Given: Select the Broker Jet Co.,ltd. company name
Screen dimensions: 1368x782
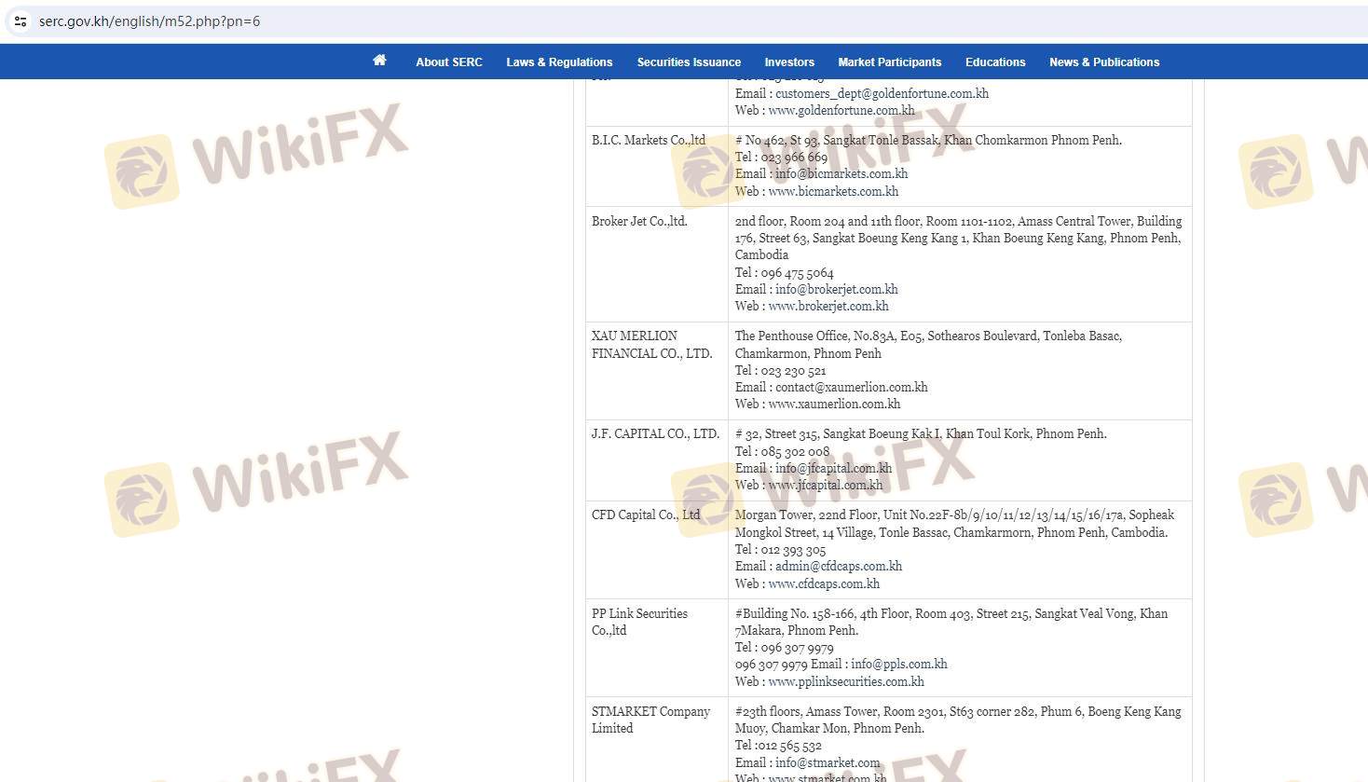Looking at the screenshot, I should tap(639, 221).
